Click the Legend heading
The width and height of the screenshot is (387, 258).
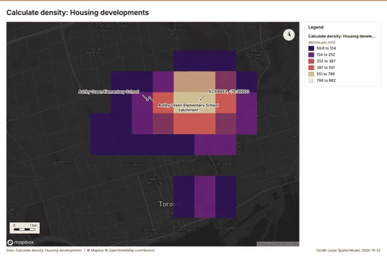(x=316, y=27)
